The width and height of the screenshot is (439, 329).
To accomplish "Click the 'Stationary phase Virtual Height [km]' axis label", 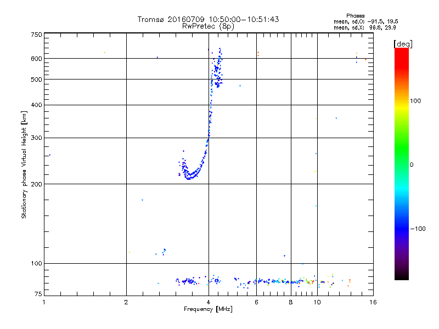I will pyautogui.click(x=24, y=164).
